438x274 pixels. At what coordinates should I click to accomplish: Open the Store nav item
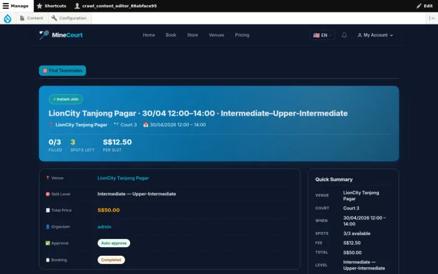[193, 35]
